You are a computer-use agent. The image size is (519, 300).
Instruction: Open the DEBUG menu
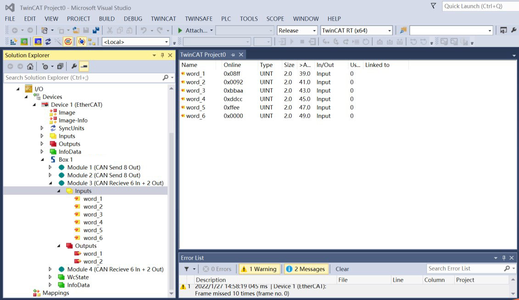click(x=133, y=19)
